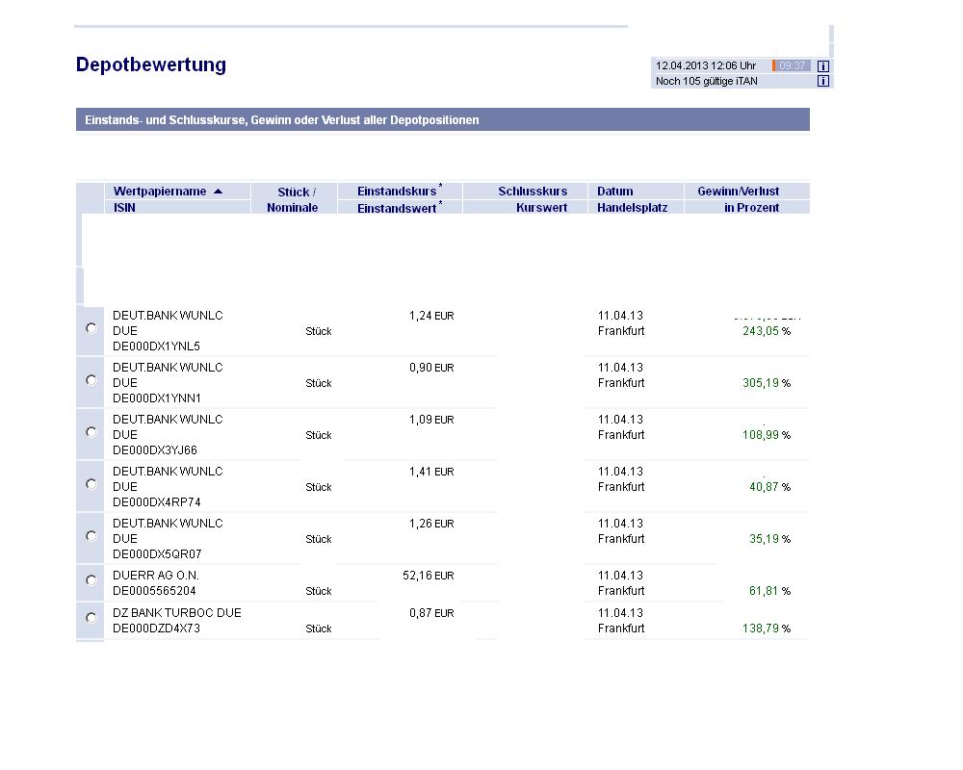Click Einstandskurs value 1,41 EUR

[x=431, y=473]
